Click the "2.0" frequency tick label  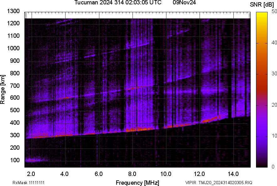point(31,173)
